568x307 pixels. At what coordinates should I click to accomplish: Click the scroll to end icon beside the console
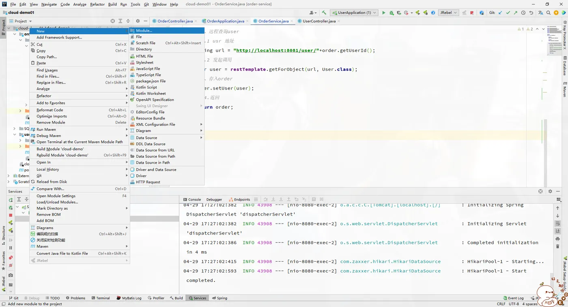coord(558,231)
